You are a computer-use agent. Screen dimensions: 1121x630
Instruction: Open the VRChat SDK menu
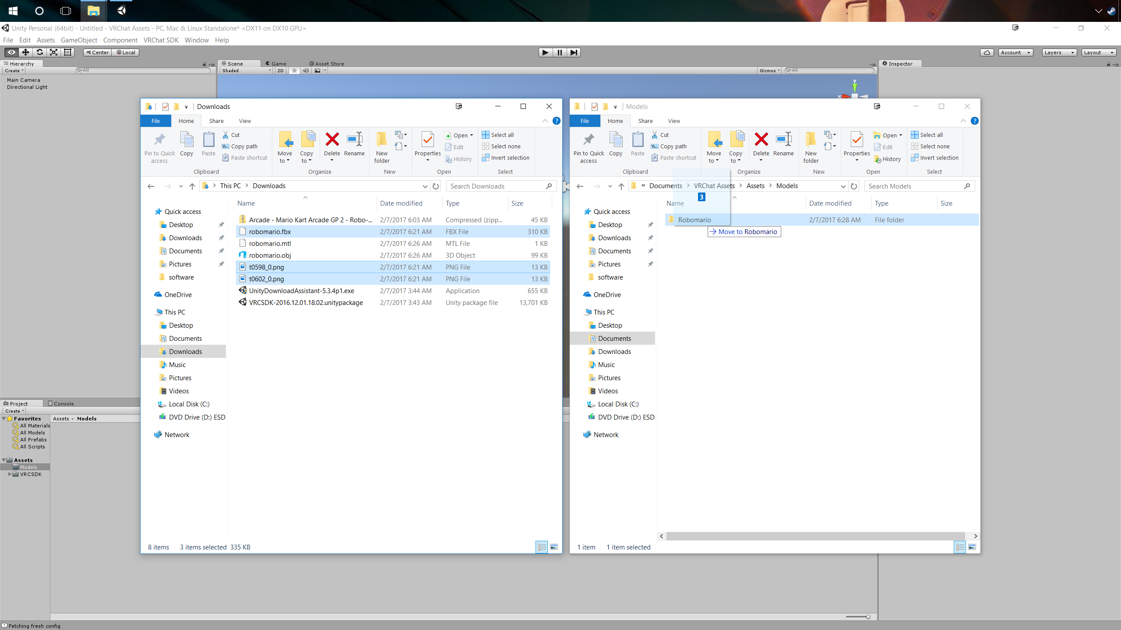161,40
